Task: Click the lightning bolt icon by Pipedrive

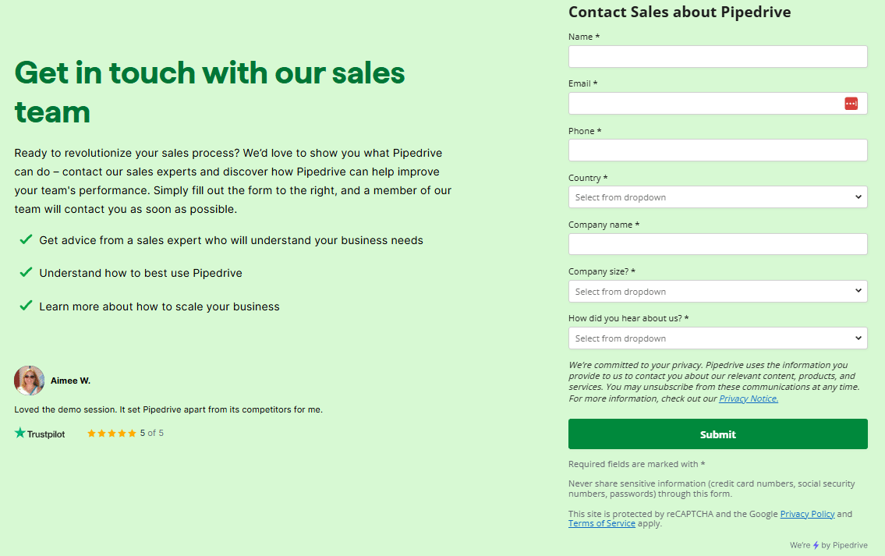Action: click(x=816, y=545)
